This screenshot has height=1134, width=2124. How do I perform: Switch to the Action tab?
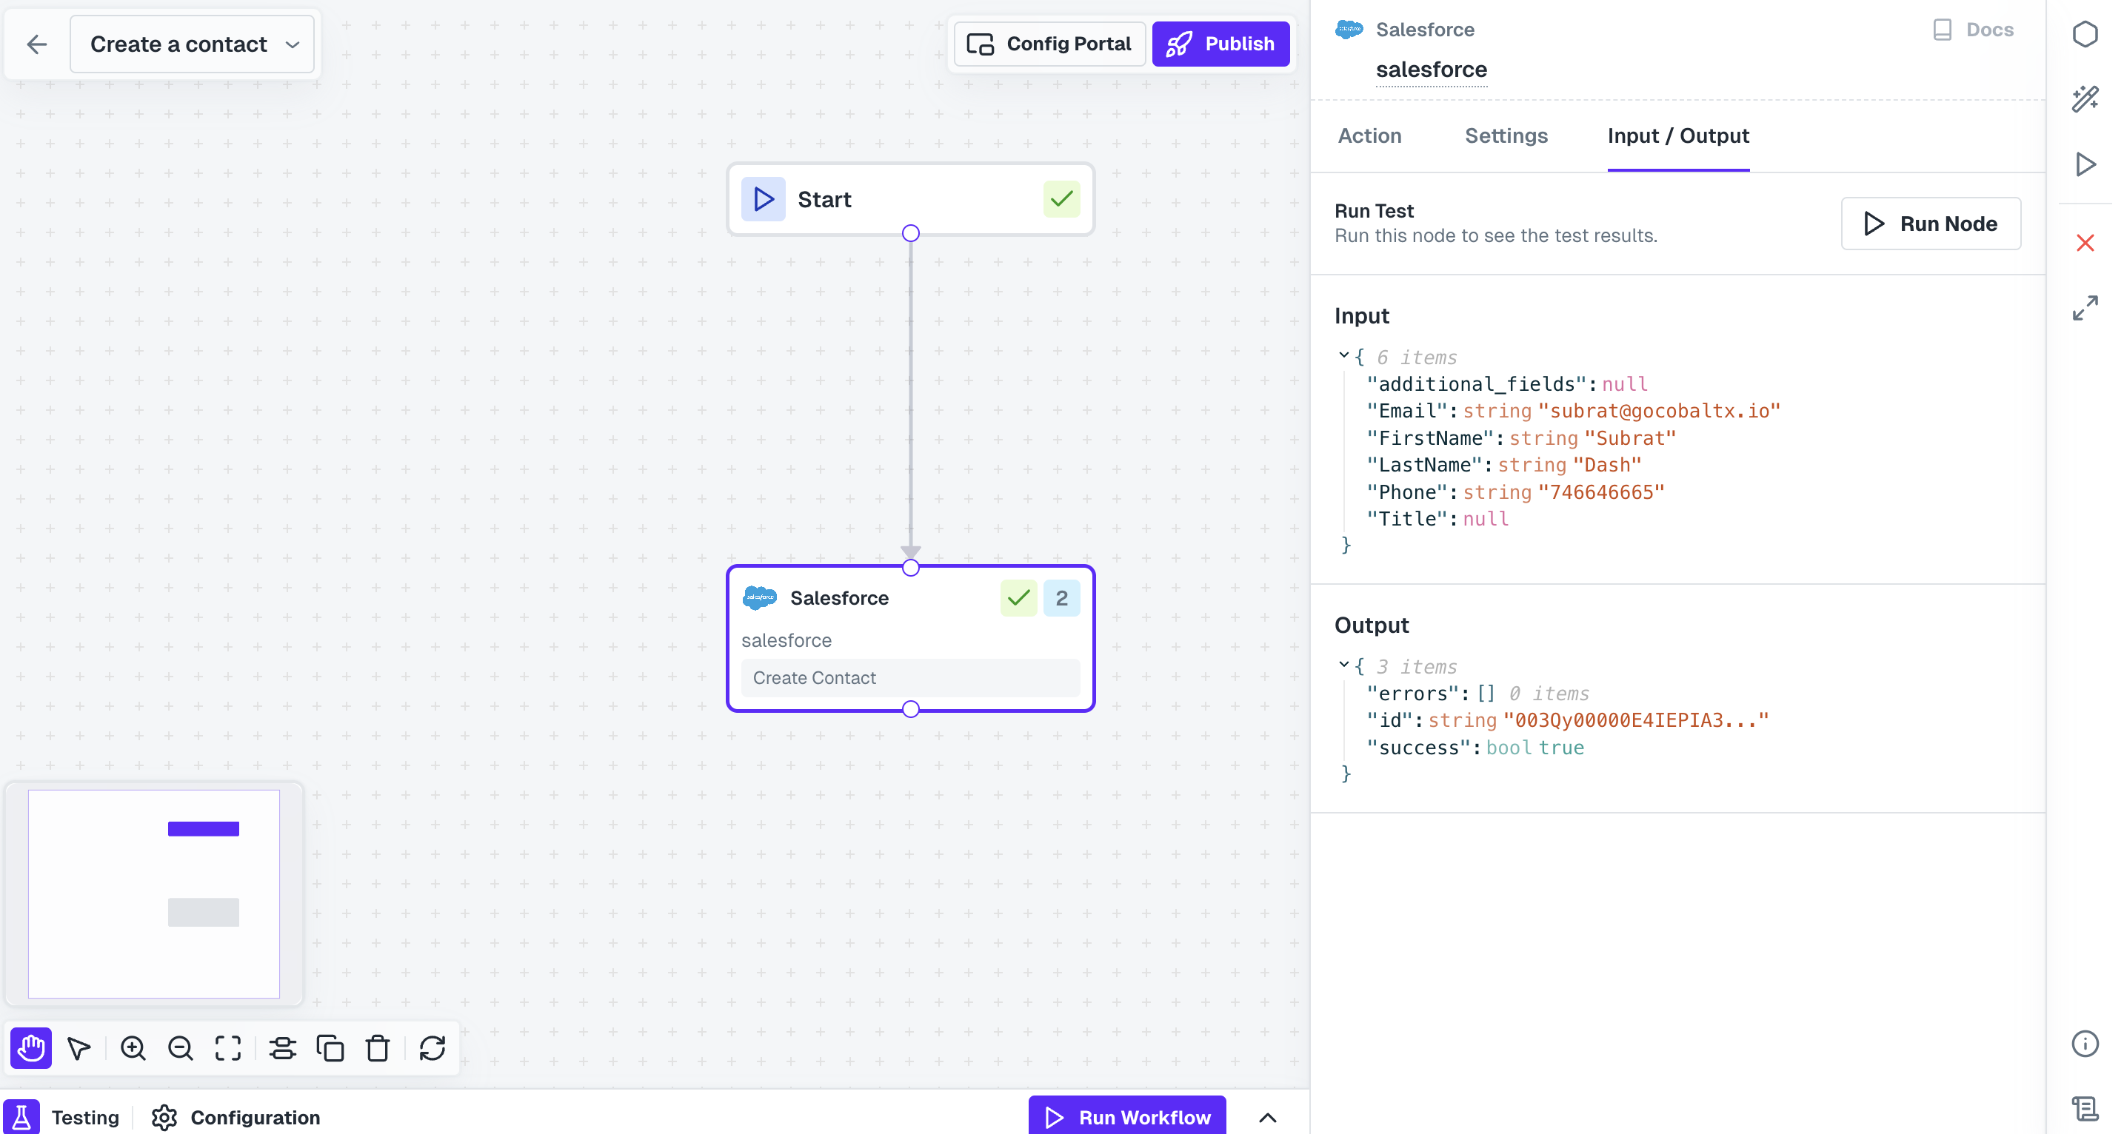click(1369, 136)
